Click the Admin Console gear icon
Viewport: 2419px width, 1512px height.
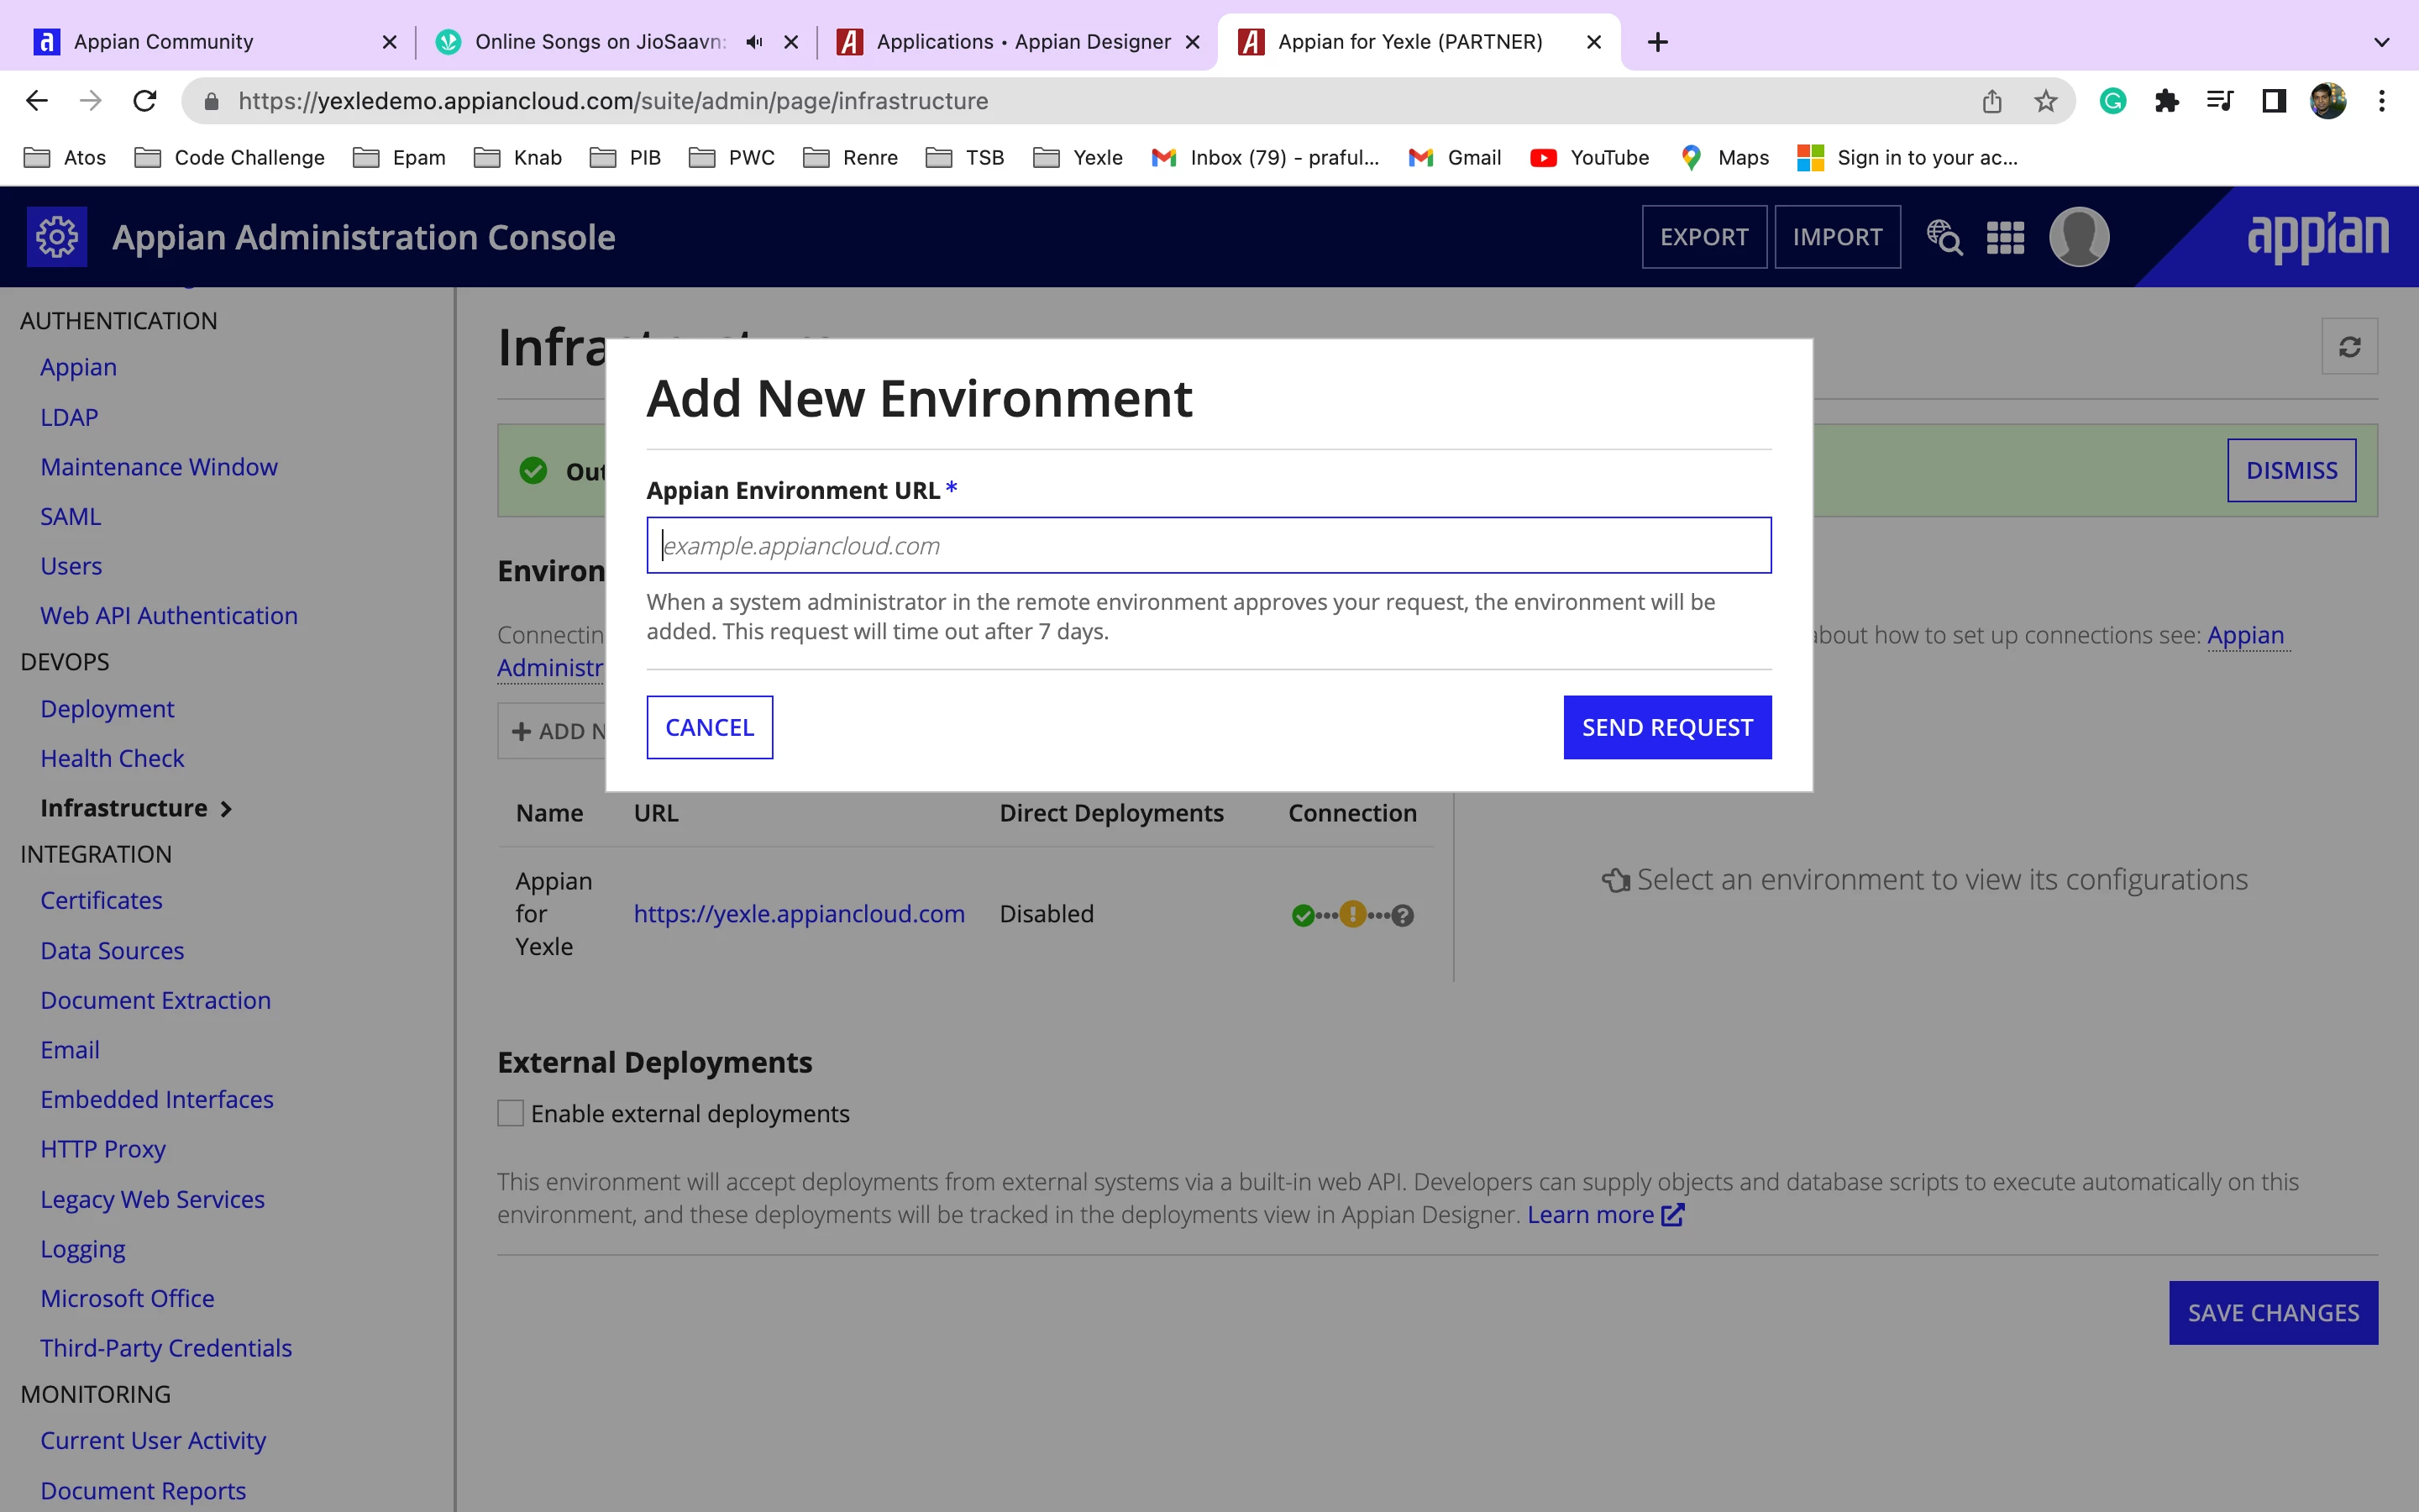(57, 237)
